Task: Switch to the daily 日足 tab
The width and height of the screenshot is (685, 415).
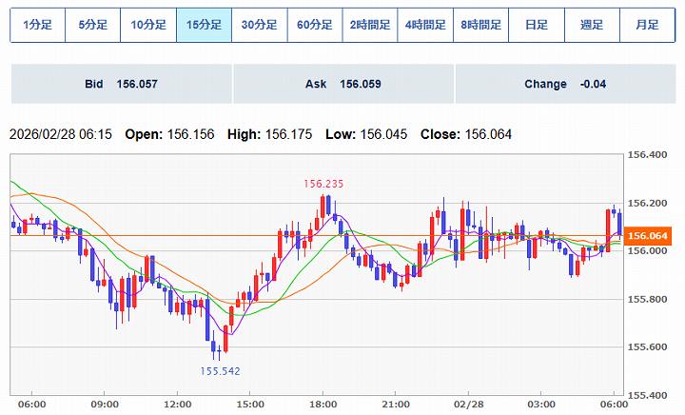Action: tap(537, 26)
